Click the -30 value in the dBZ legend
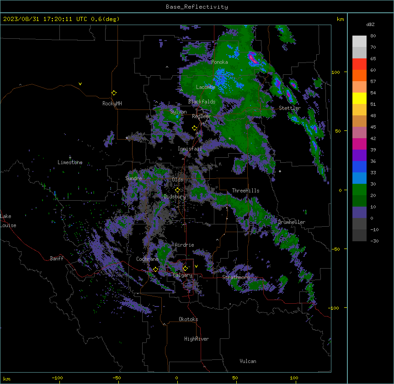The width and height of the screenshot is (394, 384). (374, 241)
